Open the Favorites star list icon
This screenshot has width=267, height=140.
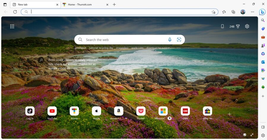tap(224, 12)
